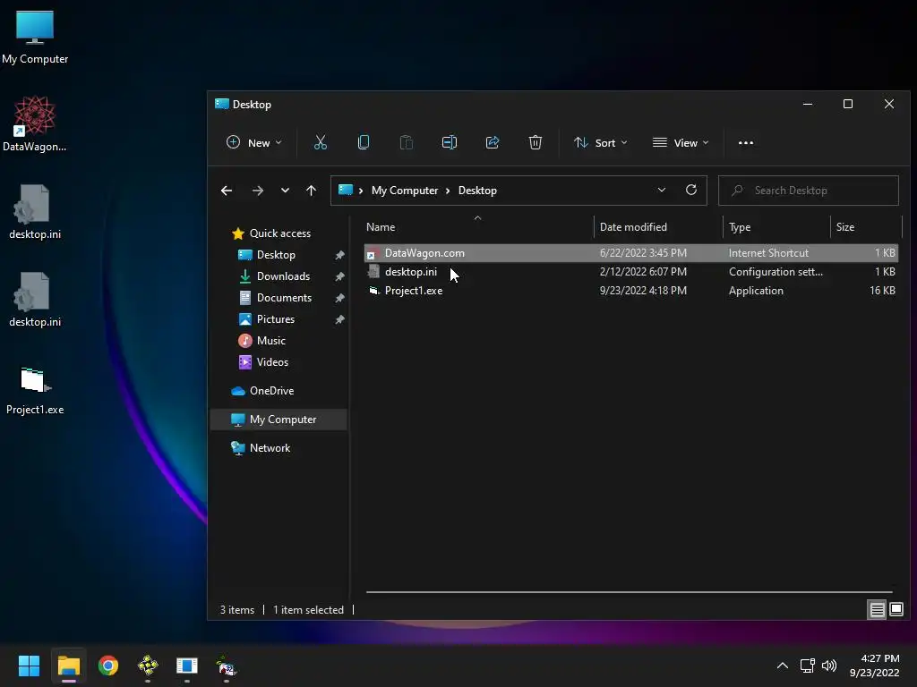Image resolution: width=917 pixels, height=687 pixels.
Task: Select My Computer in navigation pane
Action: pos(279,420)
